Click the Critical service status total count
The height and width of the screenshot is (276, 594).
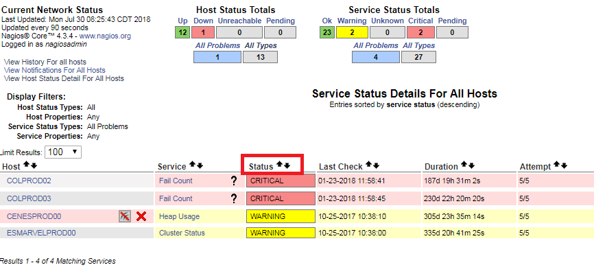pyautogui.click(x=420, y=32)
